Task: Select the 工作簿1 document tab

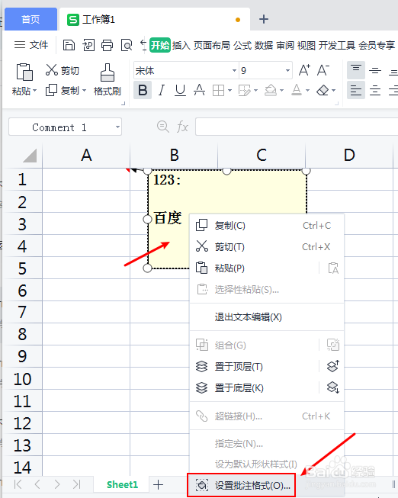Action: pos(154,20)
